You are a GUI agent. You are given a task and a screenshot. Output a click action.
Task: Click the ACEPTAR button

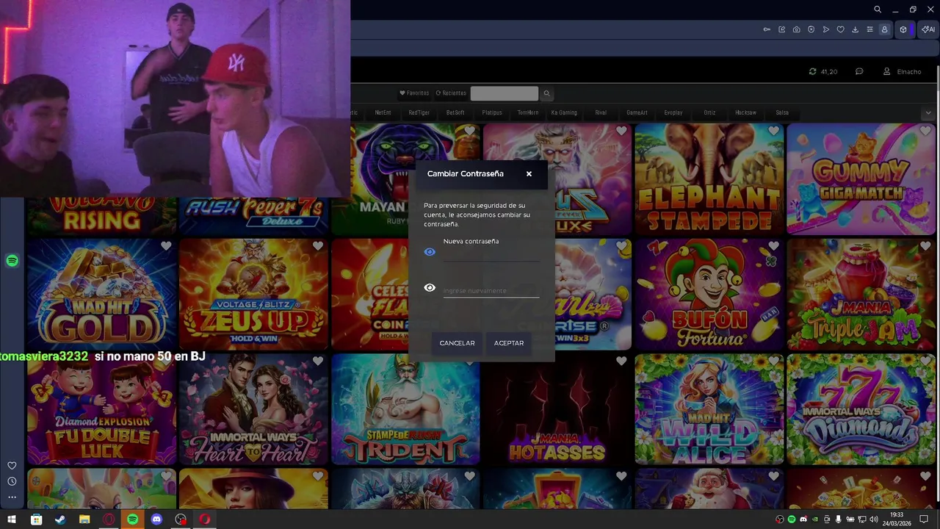coord(509,343)
